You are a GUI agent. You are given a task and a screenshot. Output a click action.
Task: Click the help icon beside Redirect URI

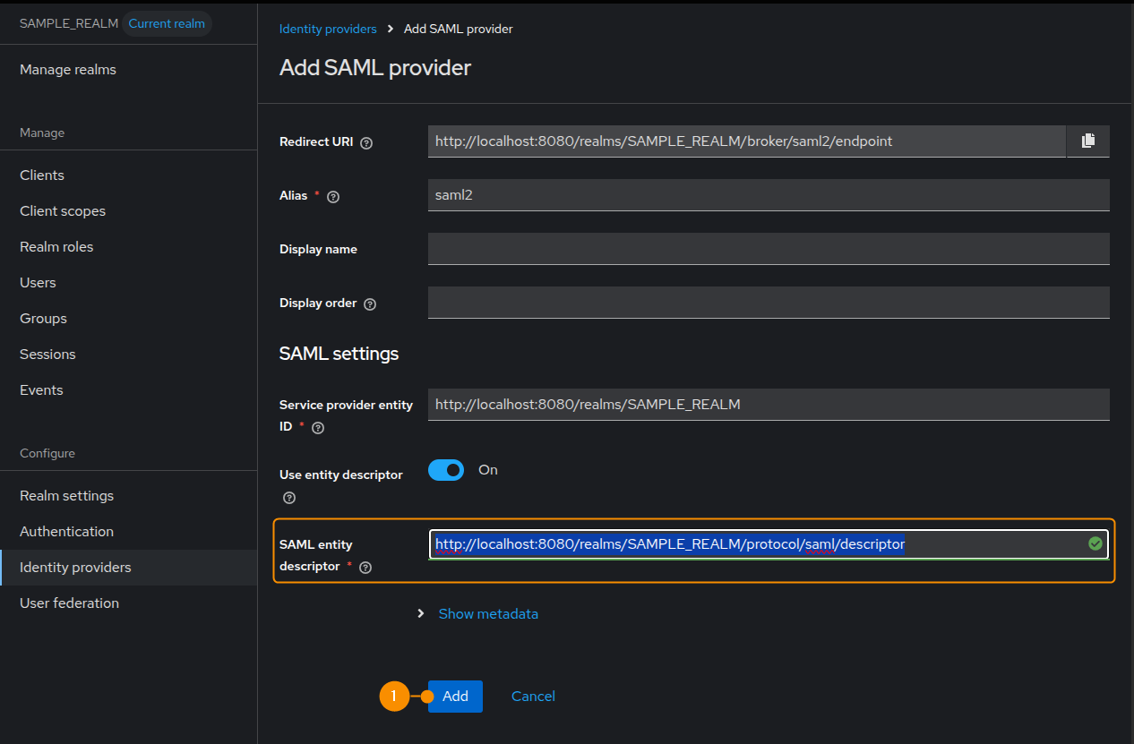pyautogui.click(x=366, y=142)
